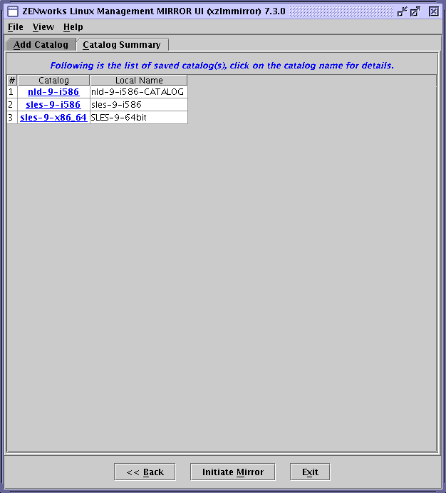Click the Initiate Mirror button
446x493 pixels.
tap(232, 472)
